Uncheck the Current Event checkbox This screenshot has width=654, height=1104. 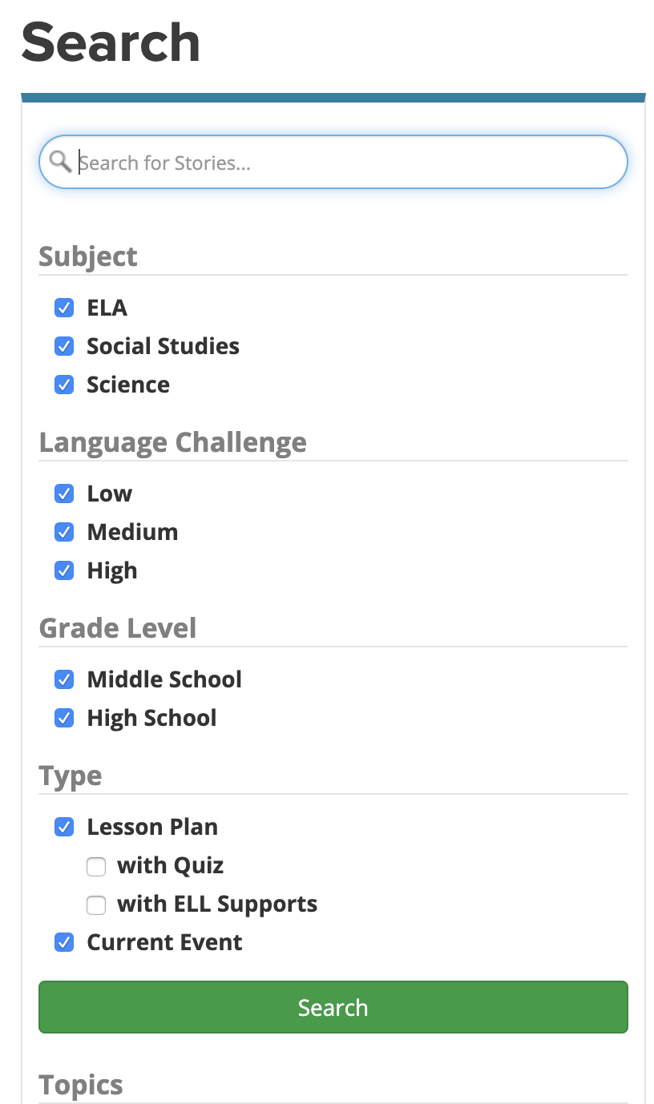tap(64, 942)
